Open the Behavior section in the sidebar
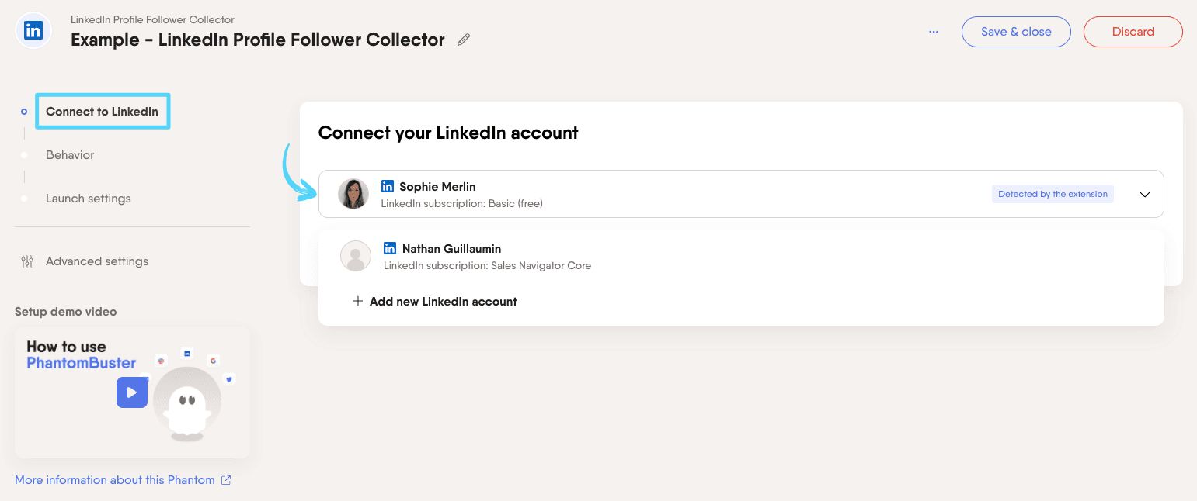The image size is (1197, 501). coord(70,155)
